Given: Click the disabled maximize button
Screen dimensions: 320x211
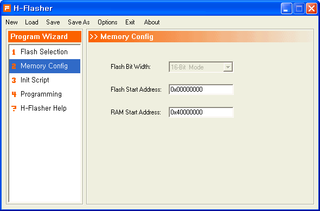Looking at the screenshot, I should coord(299,9).
